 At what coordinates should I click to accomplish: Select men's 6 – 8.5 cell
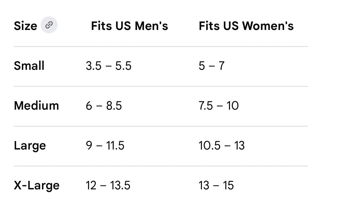104,106
